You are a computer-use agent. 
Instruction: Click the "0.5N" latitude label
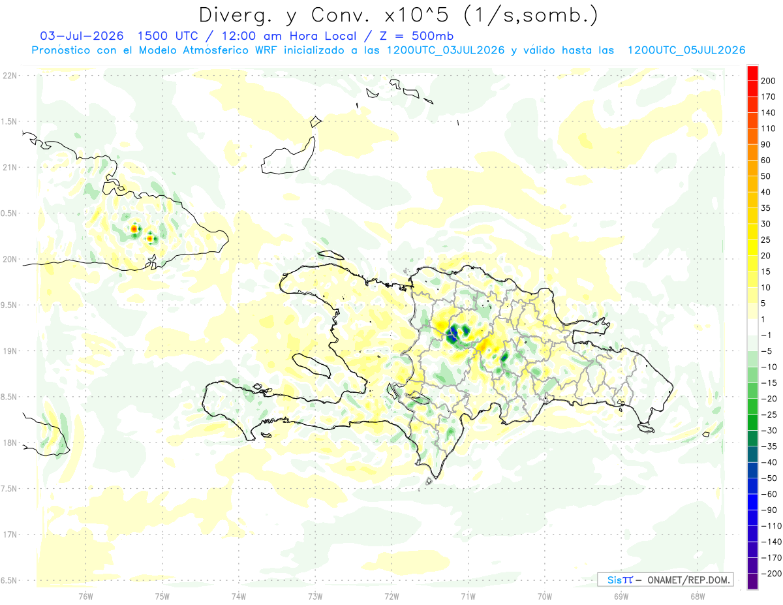click(10, 213)
